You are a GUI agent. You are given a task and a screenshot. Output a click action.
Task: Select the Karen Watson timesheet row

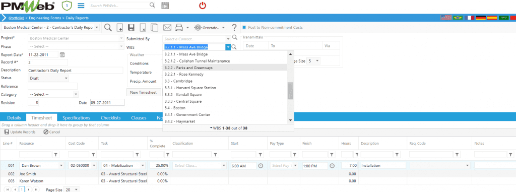258,181
